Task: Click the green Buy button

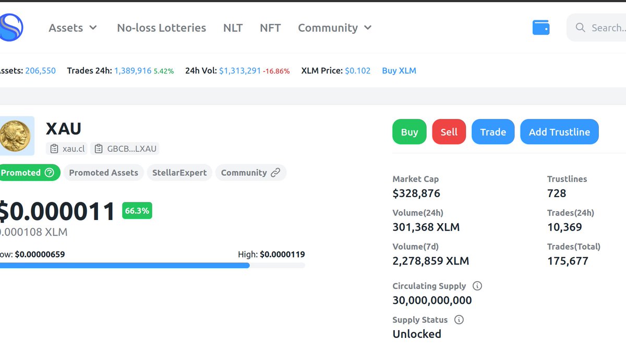Action: pyautogui.click(x=410, y=132)
